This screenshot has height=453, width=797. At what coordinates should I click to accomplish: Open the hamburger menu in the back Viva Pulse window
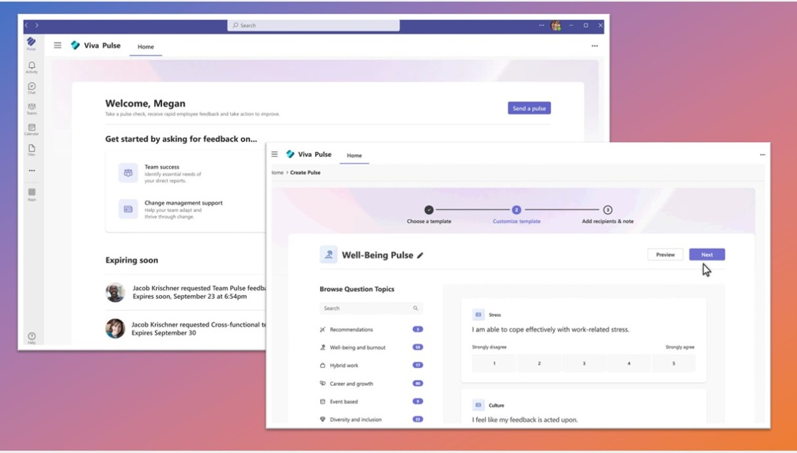(58, 46)
